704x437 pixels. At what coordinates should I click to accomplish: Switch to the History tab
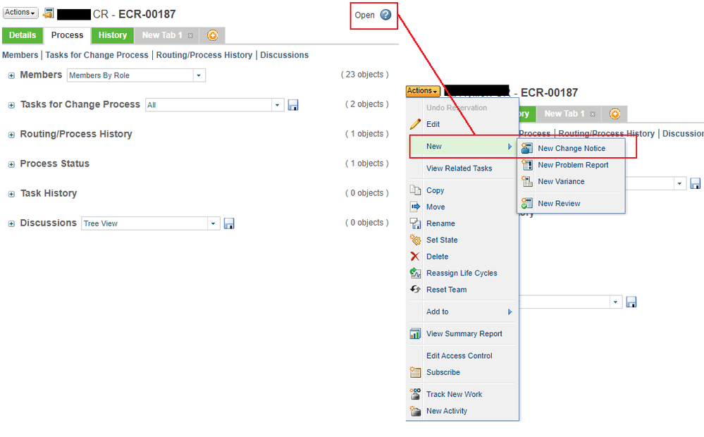coord(112,35)
